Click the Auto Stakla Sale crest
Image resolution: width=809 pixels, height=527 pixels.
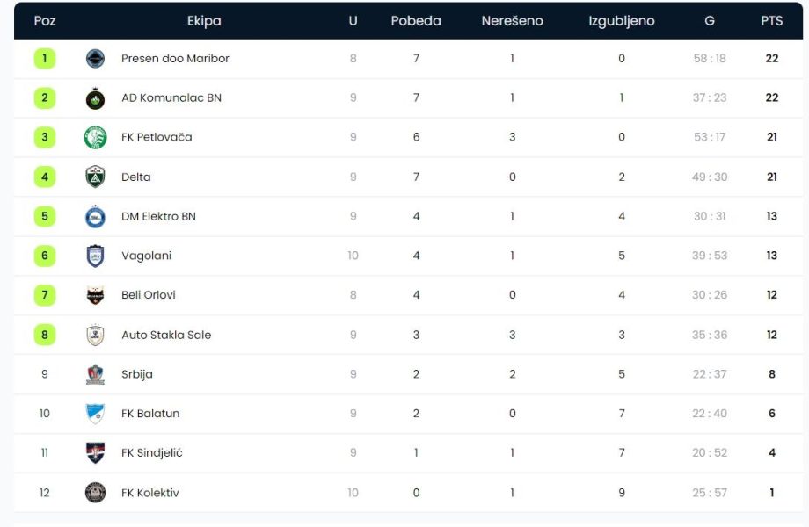(x=95, y=335)
